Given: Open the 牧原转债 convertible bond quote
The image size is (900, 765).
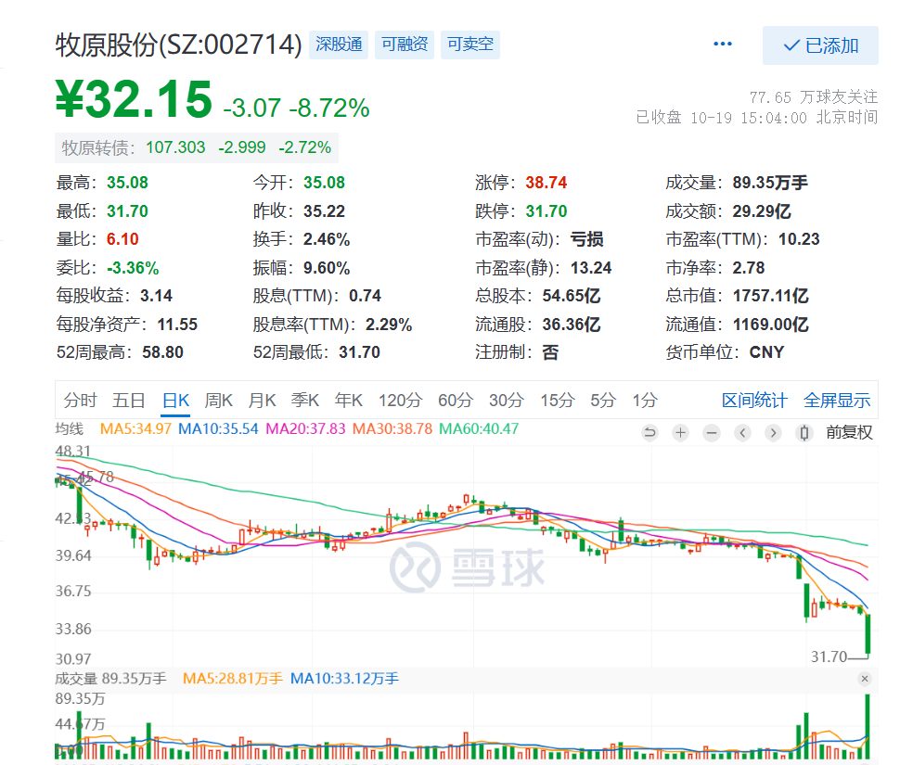Looking at the screenshot, I should 197,148.
